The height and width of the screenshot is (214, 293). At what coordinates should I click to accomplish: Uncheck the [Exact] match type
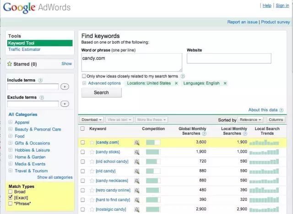11,197
